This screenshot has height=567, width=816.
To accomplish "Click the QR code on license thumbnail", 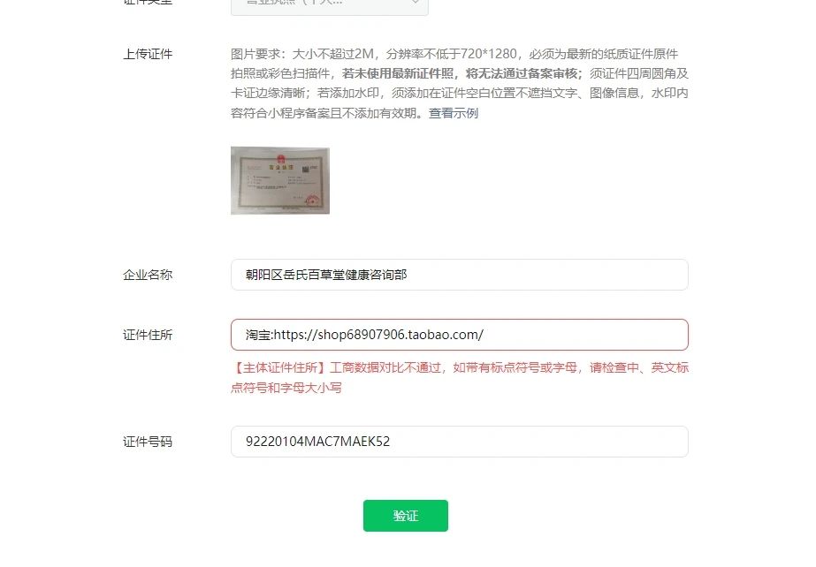I will click(307, 169).
